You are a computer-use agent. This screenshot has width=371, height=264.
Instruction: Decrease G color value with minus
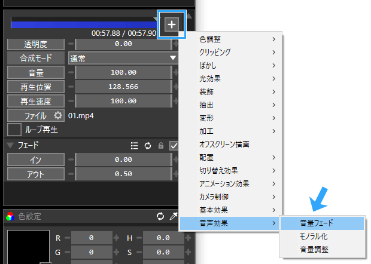(x=68, y=252)
